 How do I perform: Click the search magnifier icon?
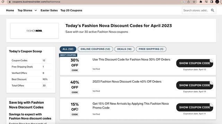click(213, 10)
